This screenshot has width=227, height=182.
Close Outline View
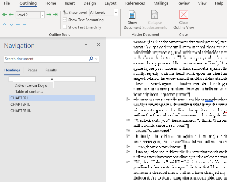[x=183, y=20]
